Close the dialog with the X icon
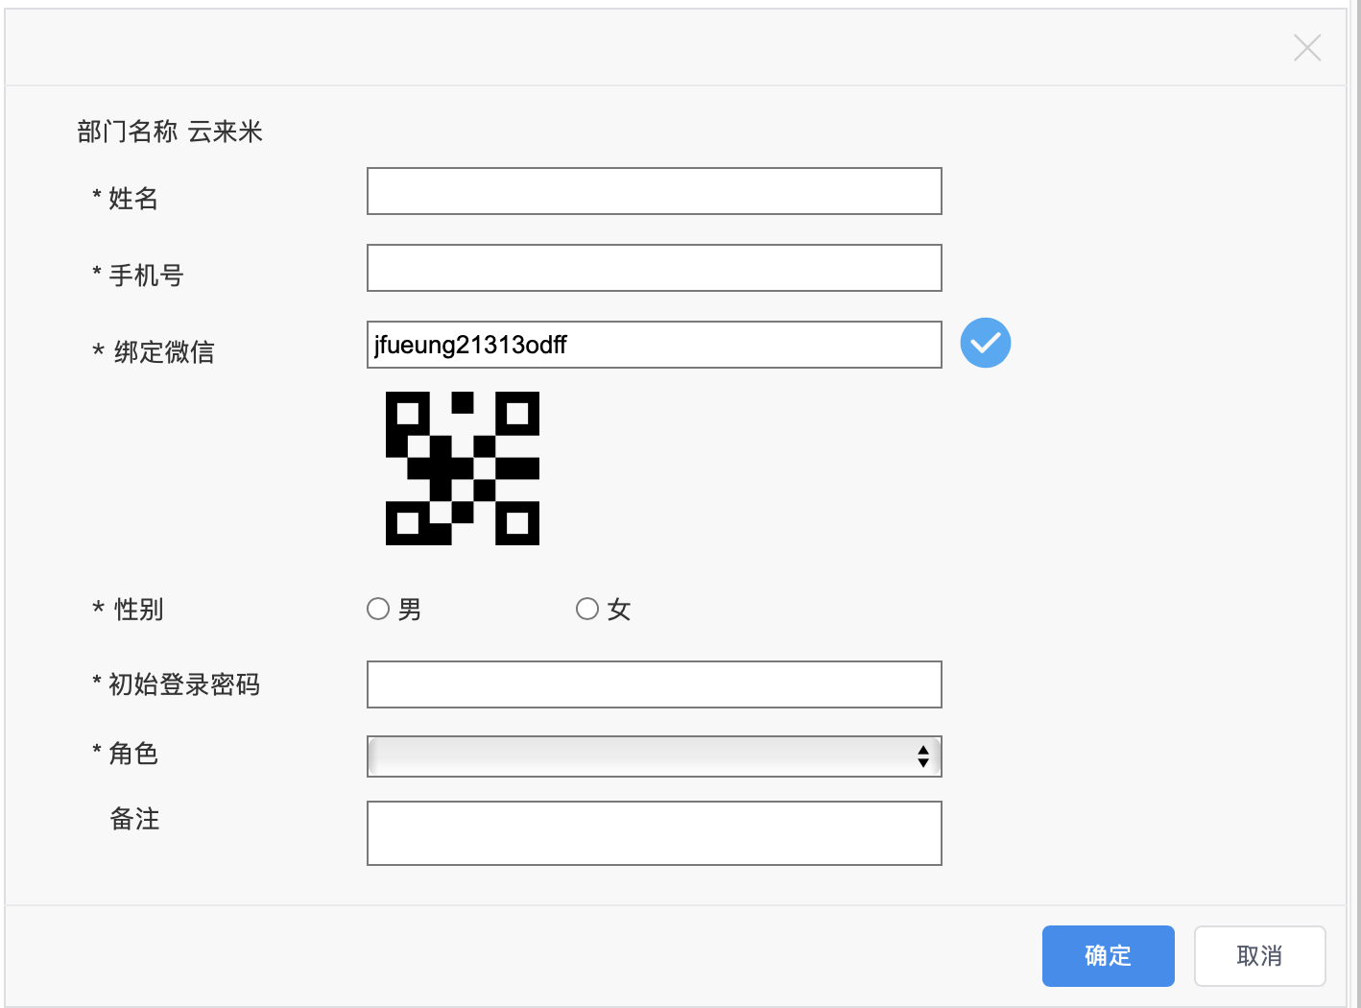The height and width of the screenshot is (1008, 1361). [x=1306, y=47]
